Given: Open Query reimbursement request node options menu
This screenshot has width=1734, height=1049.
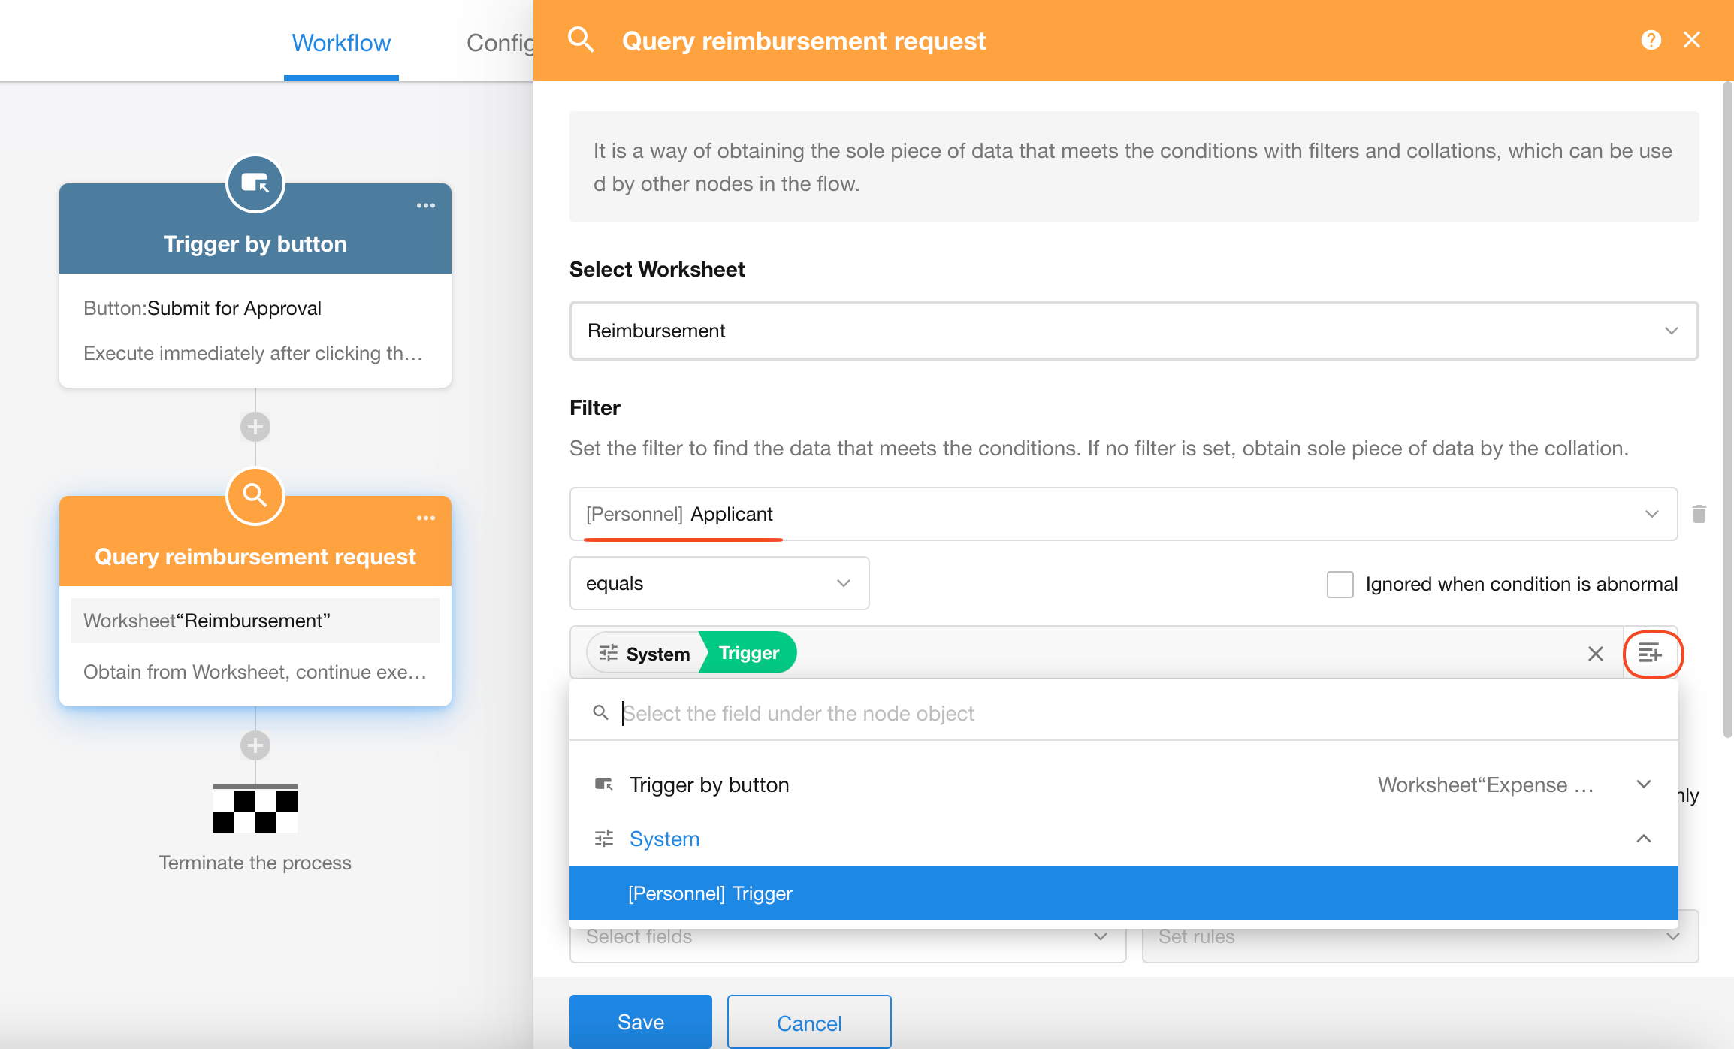Looking at the screenshot, I should tap(426, 518).
